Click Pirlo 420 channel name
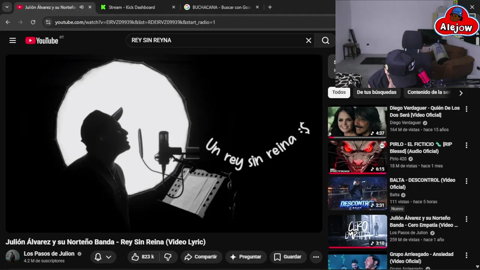 [398, 159]
